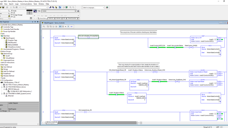Screen dimensions: 228x128
Task: Select the Servo_Controls routine tab at bottom
Action: (52, 122)
